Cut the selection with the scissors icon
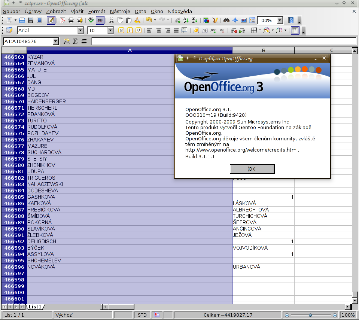This screenshot has height=320, width=359. (x=111, y=20)
